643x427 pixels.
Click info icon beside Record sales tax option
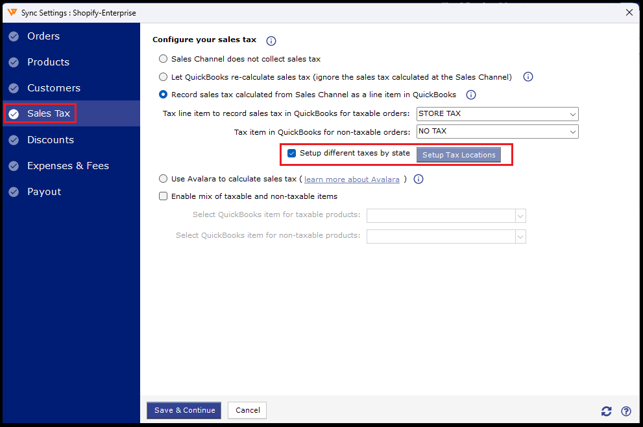click(471, 95)
